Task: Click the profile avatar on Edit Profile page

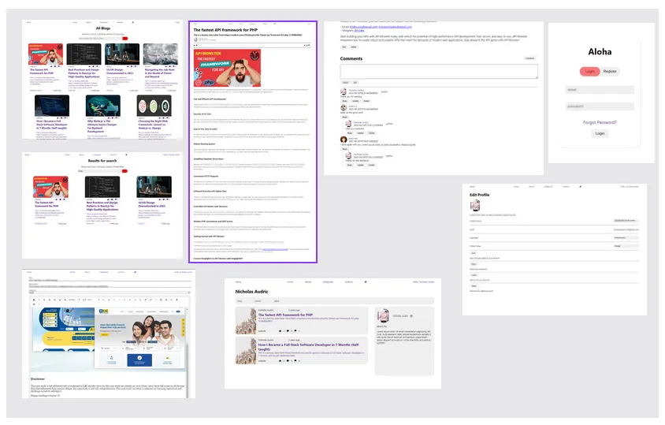Action: (475, 206)
